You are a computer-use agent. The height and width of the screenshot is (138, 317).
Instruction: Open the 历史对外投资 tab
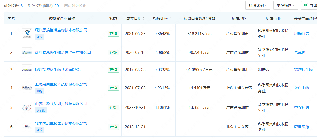click(75, 6)
